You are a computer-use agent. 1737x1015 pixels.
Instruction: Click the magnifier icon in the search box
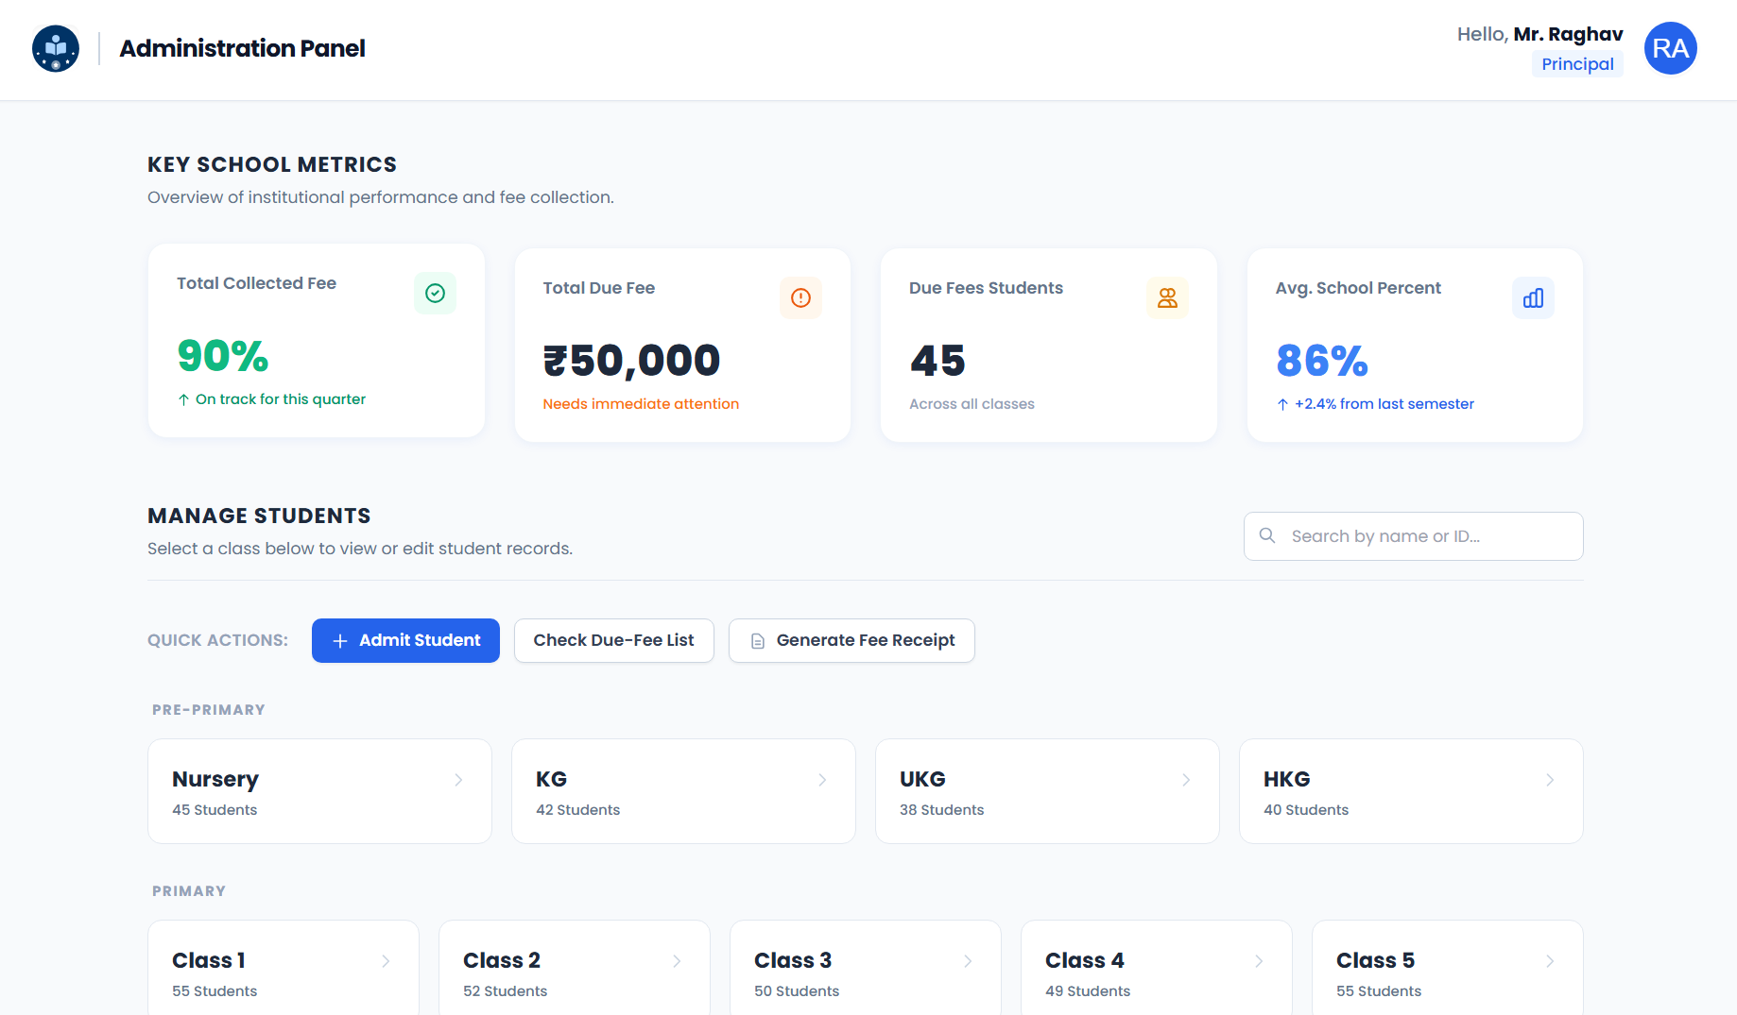[x=1266, y=535]
